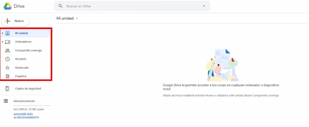The width and height of the screenshot is (309, 127).
Task: Click the Mi unidad drive icon
Action: (x=8, y=33)
